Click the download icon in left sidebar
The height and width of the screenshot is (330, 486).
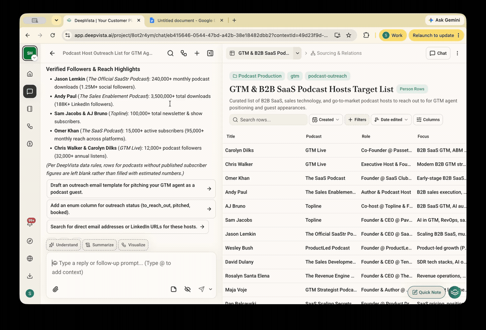30,276
